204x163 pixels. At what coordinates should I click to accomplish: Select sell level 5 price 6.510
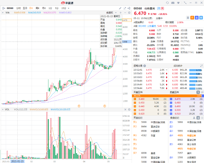(x=178, y=114)
